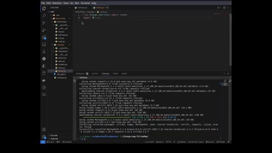Screen dimensions: 272x153
Task: Open the Extensions view
Action: (x=44, y=37)
